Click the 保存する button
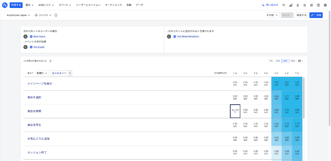Screen dimensions: 331x161 pos(301,15)
